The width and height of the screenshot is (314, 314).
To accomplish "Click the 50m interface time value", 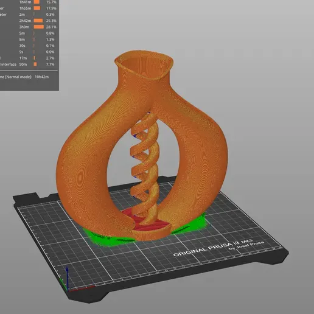I will point(23,65).
